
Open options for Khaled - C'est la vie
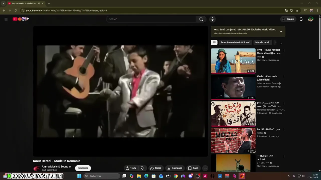284,77
